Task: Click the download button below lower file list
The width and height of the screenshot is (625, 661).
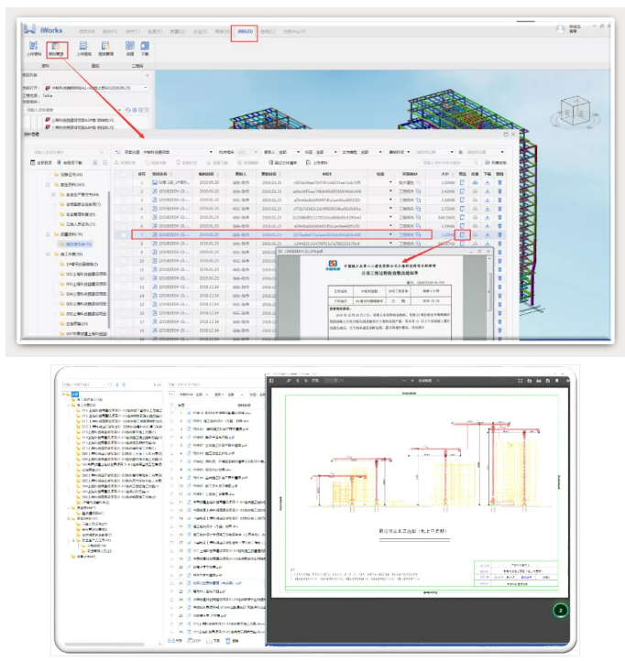Action: pyautogui.click(x=214, y=641)
